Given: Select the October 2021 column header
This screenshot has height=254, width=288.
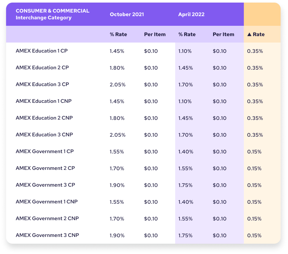Looking at the screenshot, I should tap(127, 14).
